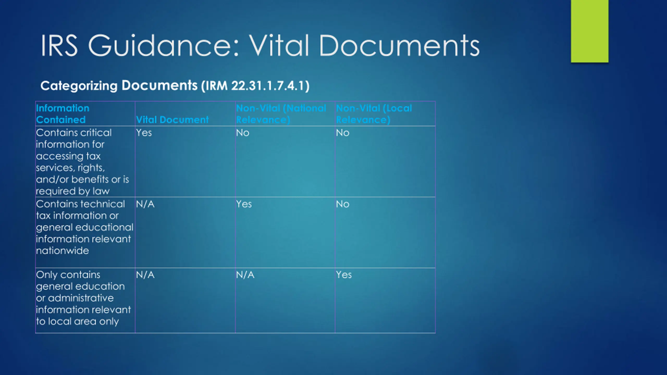Click N/A in the technical tax information row
The width and height of the screenshot is (667, 375).
click(145, 204)
